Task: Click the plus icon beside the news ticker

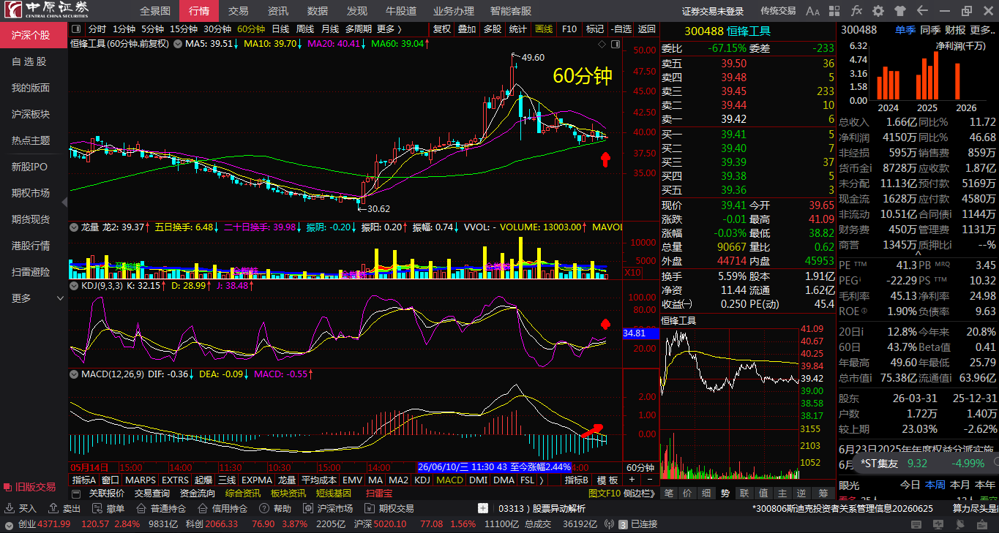Action: pos(483,508)
